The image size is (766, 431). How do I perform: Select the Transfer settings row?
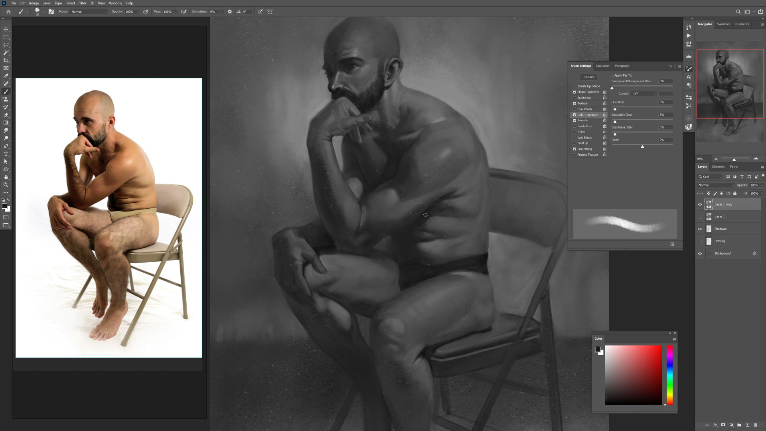click(x=589, y=121)
